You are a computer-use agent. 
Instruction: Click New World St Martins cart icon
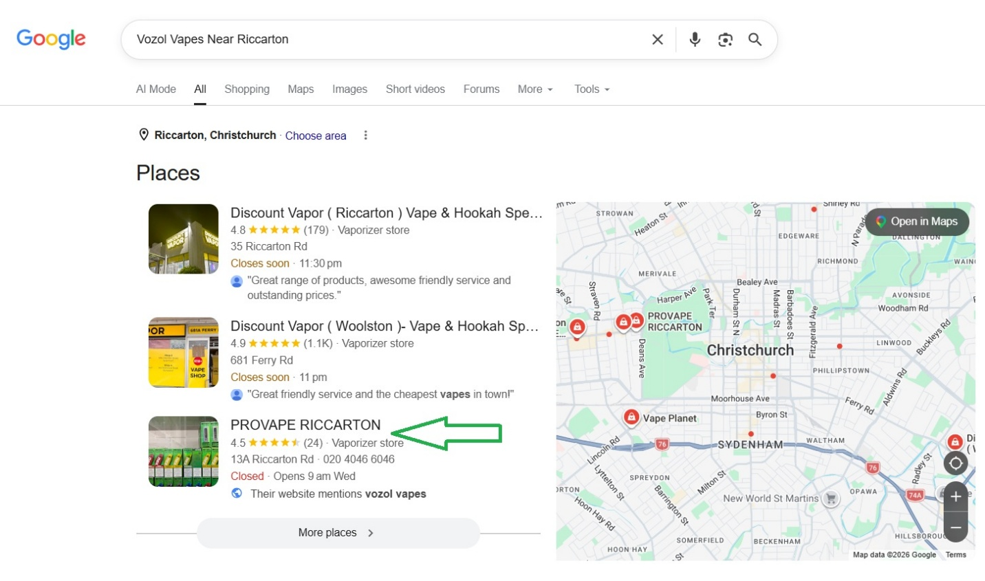[831, 498]
